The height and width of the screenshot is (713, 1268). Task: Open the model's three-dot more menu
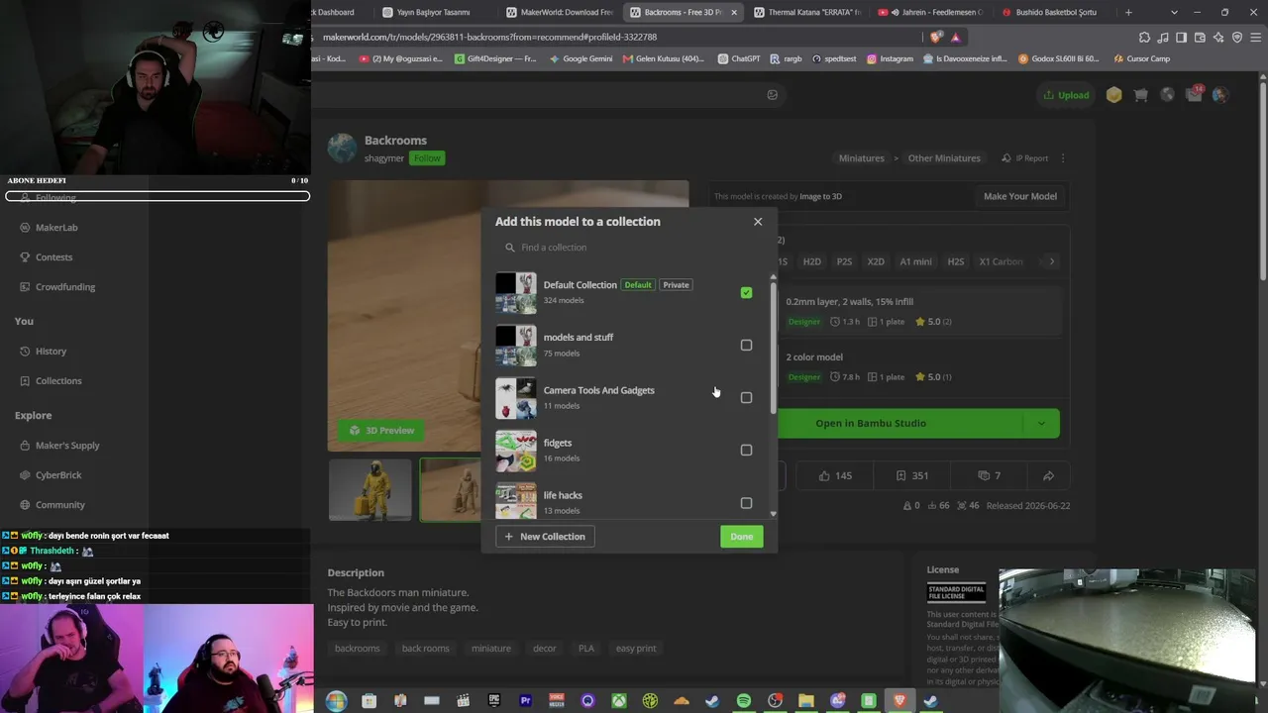click(x=1063, y=158)
